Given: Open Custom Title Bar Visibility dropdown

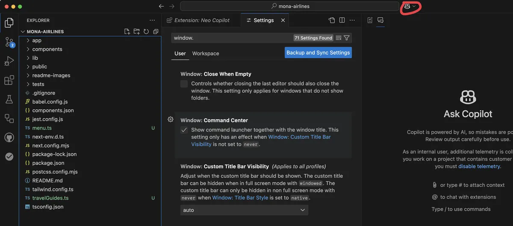Looking at the screenshot, I should (244, 210).
